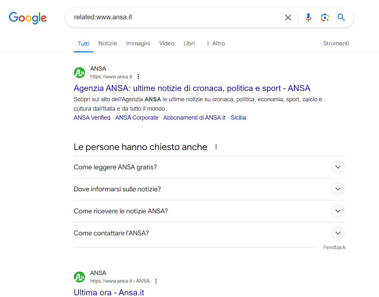Send Feedback on the questions section
The width and height of the screenshot is (379, 297).
click(x=334, y=247)
